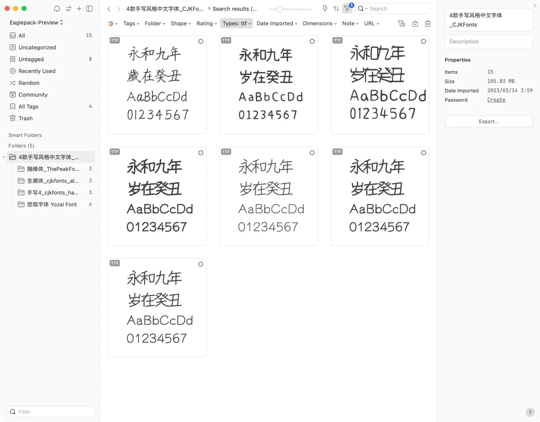
Task: Select Recently Used in sidebar
Action: (37, 71)
